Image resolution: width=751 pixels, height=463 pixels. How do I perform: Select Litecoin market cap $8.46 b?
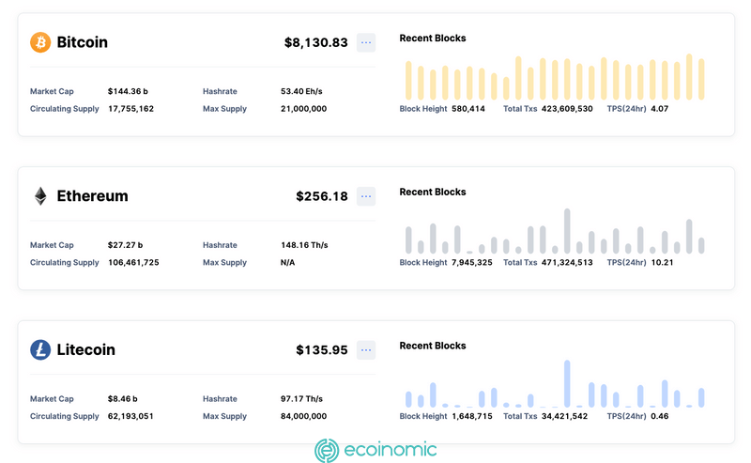click(x=123, y=399)
